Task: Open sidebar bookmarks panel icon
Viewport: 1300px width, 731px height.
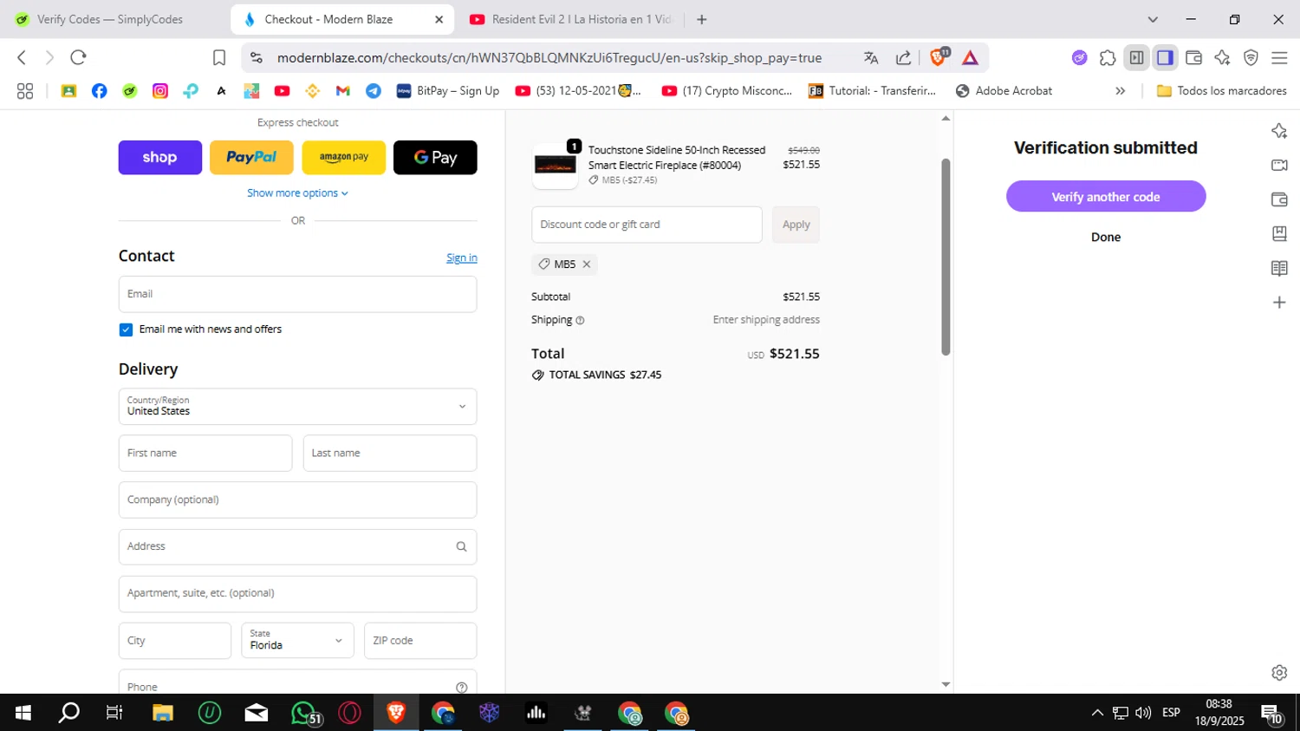Action: coord(1279,233)
